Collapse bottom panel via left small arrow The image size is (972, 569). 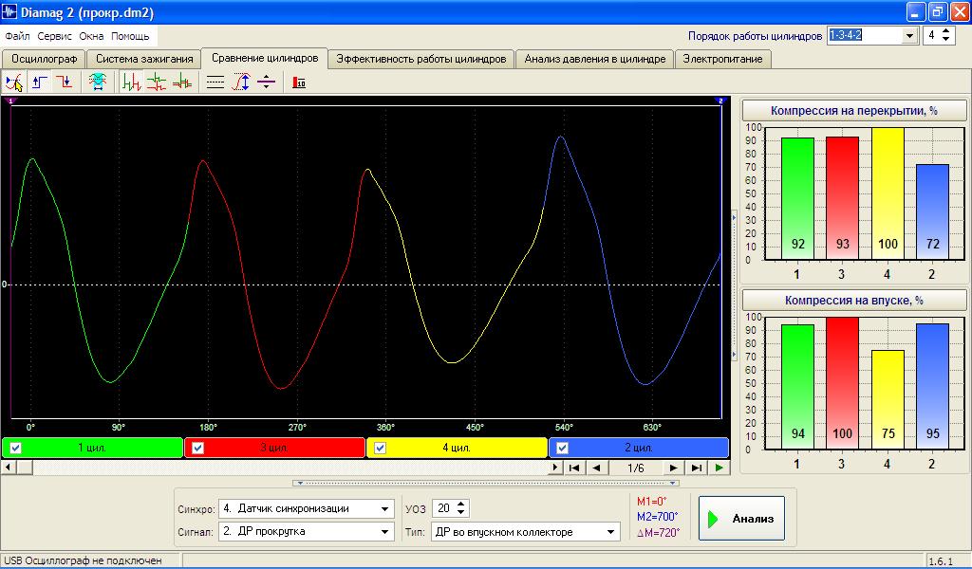click(300, 483)
